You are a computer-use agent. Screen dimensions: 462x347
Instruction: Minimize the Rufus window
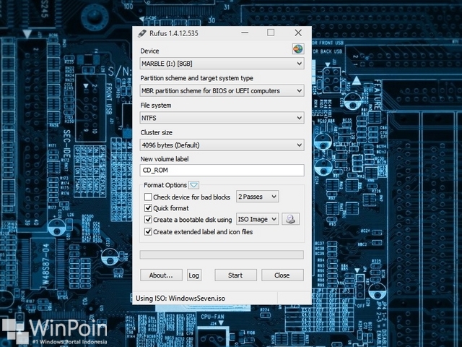click(x=245, y=33)
